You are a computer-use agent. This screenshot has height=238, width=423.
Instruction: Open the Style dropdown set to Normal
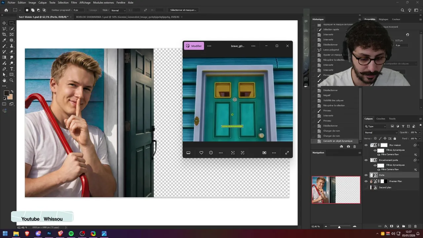[x=118, y=10]
